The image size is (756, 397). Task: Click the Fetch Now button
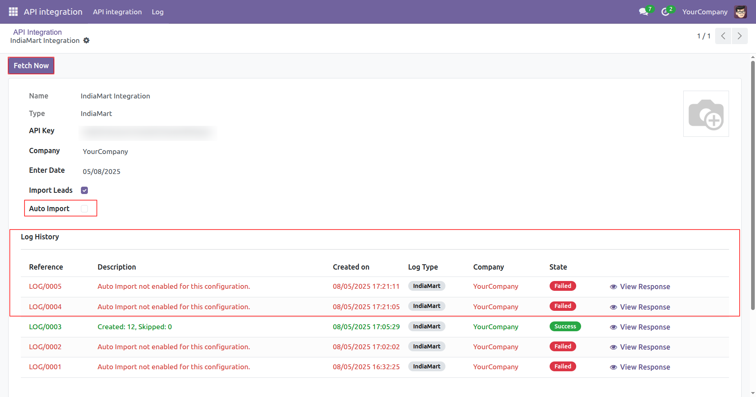tap(31, 66)
